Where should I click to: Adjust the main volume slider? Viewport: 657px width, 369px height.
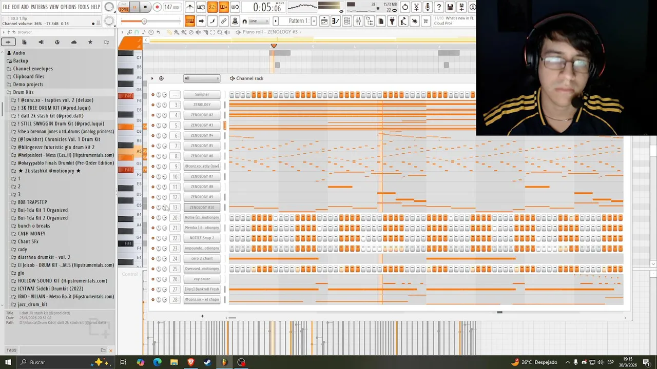coord(151,21)
